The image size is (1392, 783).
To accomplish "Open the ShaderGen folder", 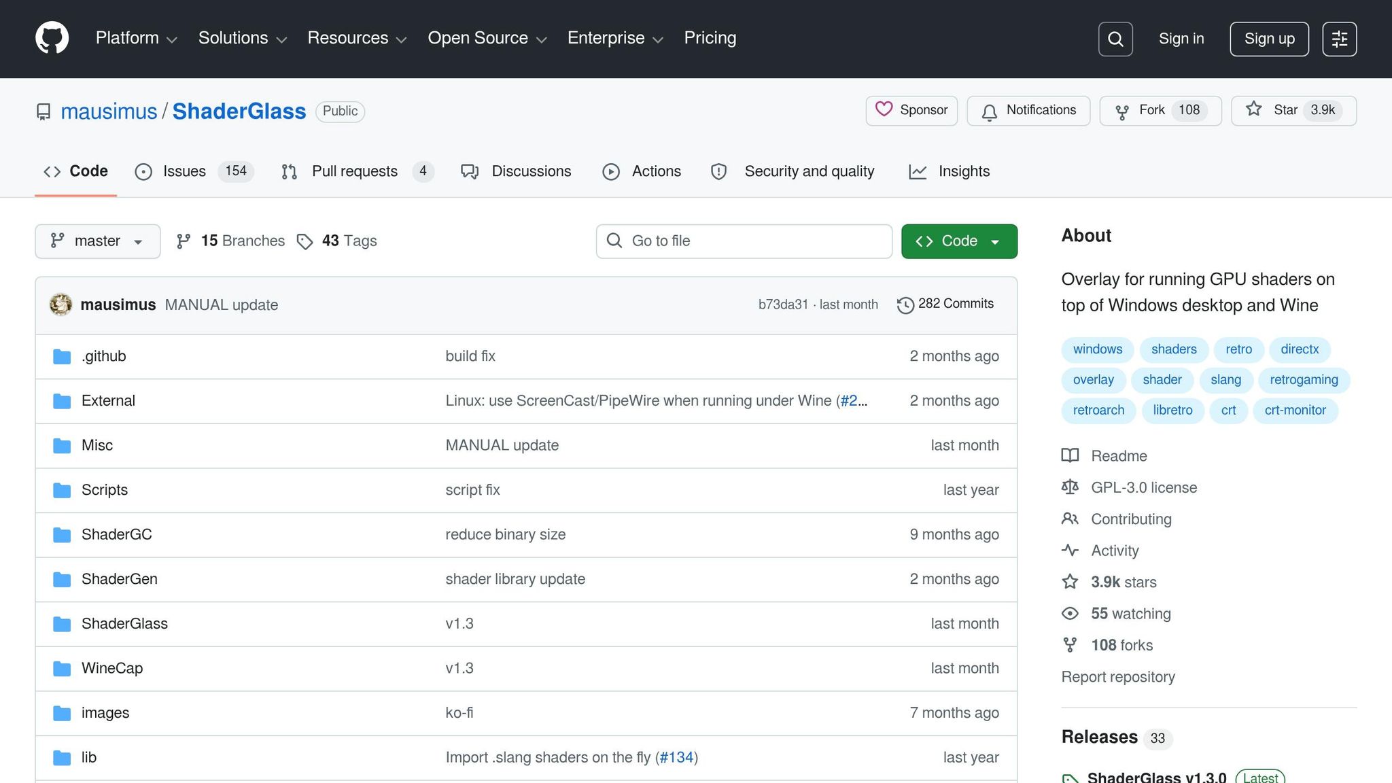I will [x=120, y=579].
